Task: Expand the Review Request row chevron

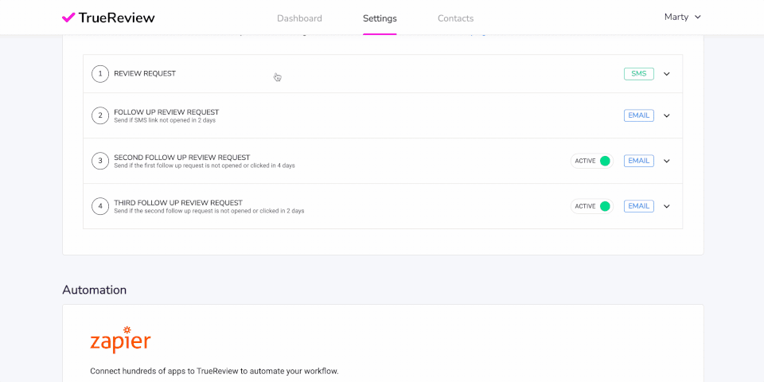Action: [x=667, y=74]
